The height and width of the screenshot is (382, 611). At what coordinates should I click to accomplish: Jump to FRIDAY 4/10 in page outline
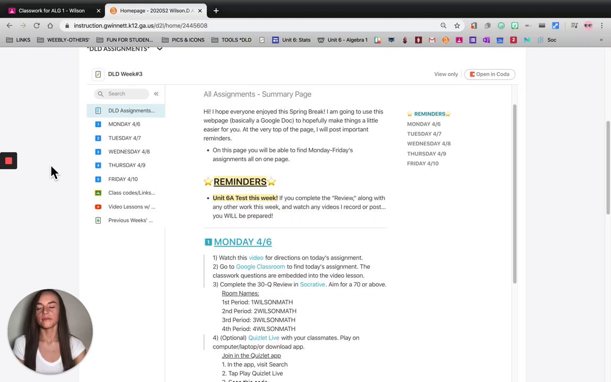pos(423,163)
